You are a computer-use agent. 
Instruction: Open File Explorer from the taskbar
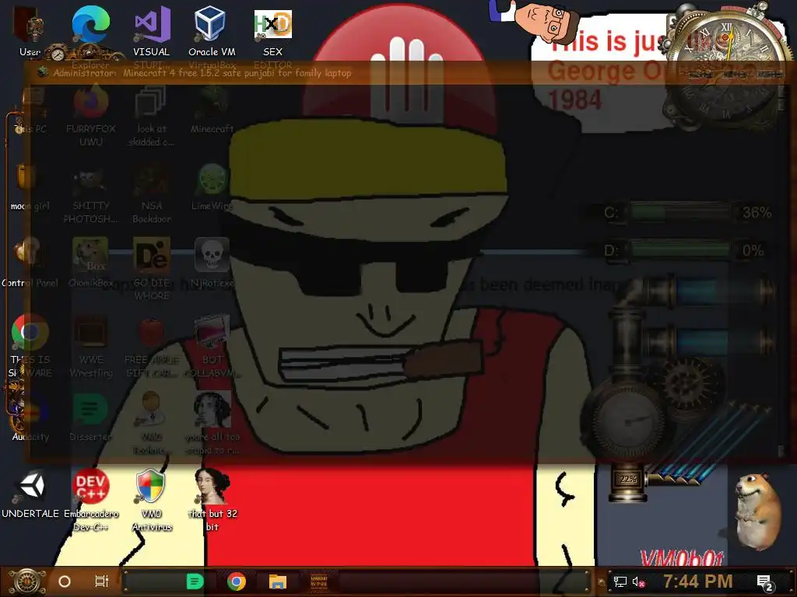[278, 581]
